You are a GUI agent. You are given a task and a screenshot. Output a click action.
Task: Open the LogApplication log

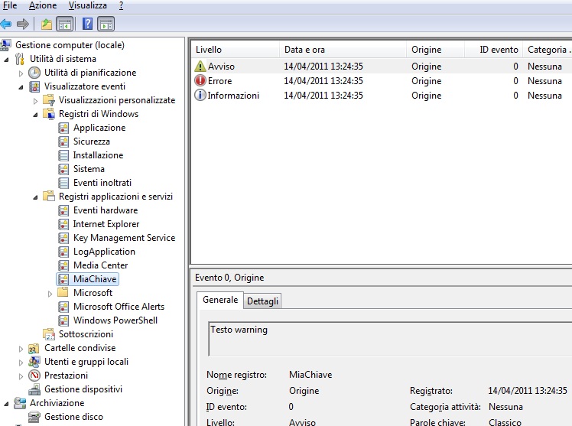(104, 252)
